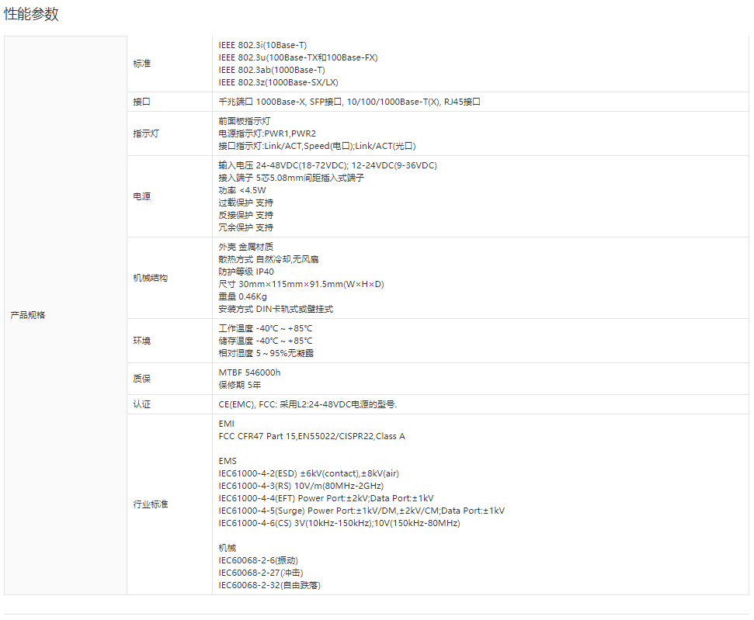754x620 pixels.
Task: Click the 电源 label cell
Action: tap(142, 196)
